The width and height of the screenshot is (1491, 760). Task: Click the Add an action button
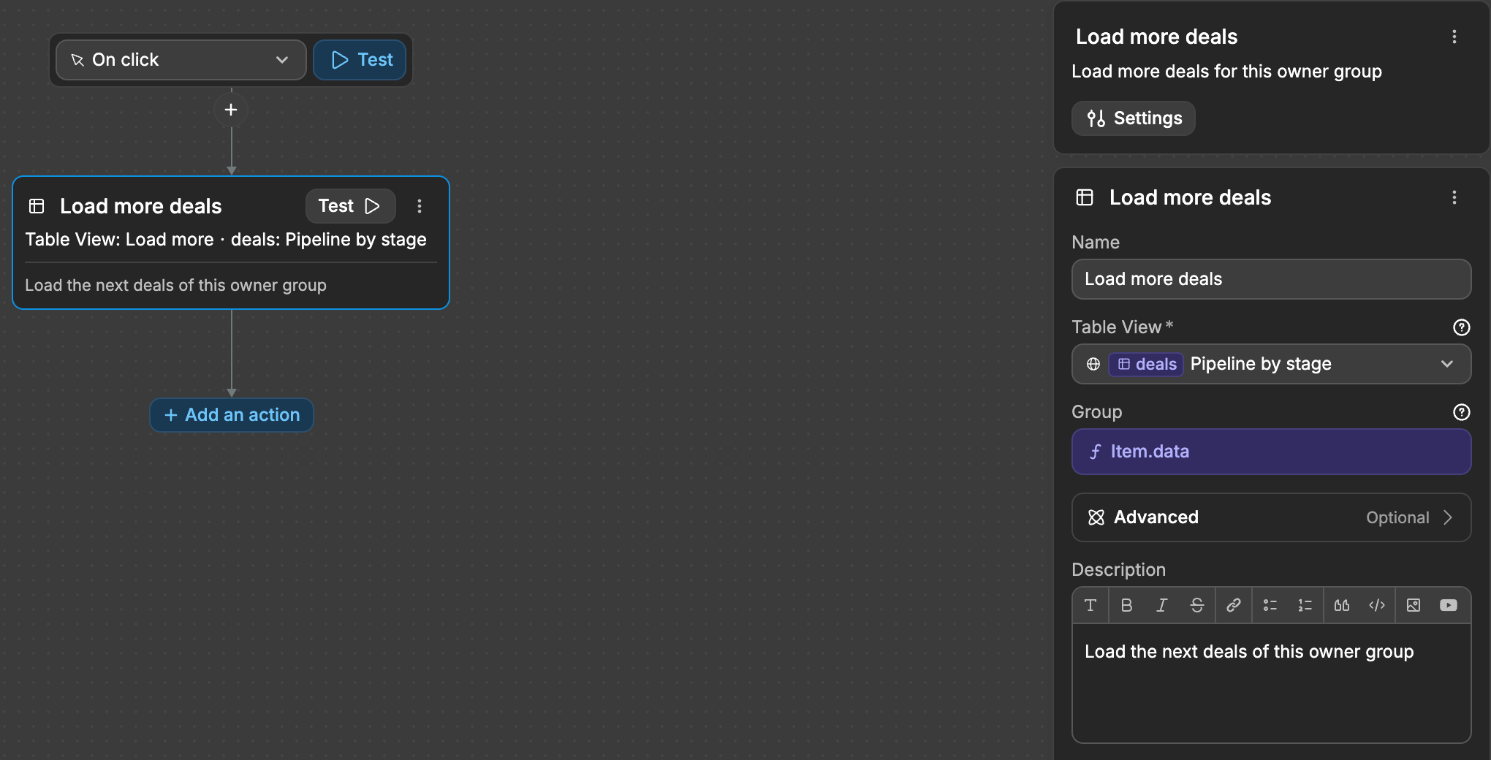[232, 415]
